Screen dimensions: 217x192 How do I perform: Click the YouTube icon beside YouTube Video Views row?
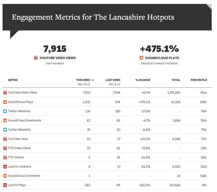pos(5,92)
